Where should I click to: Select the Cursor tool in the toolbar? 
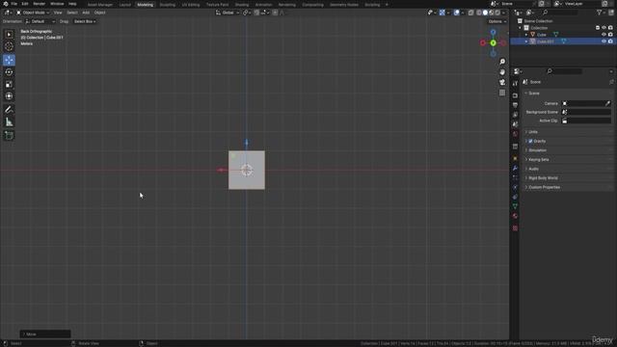click(x=9, y=47)
